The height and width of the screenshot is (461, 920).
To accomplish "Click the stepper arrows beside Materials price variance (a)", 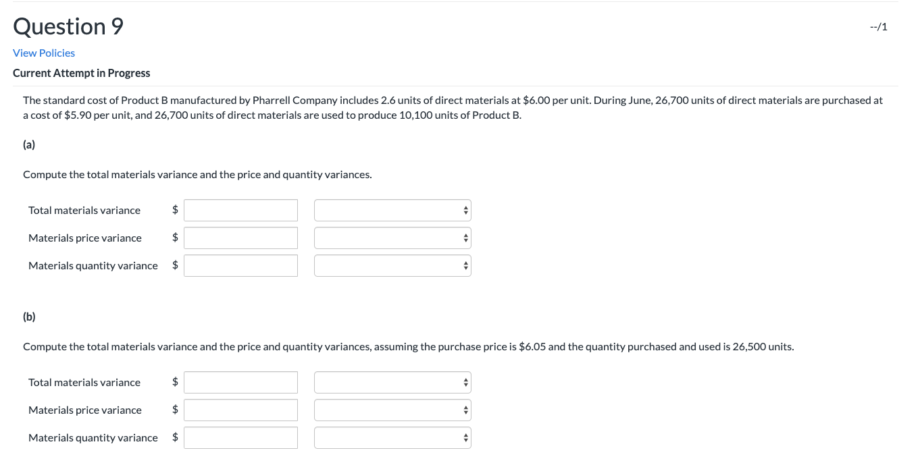I will 465,238.
